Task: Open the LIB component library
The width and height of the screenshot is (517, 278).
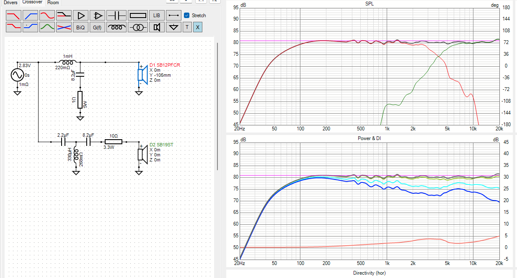Action: point(157,16)
